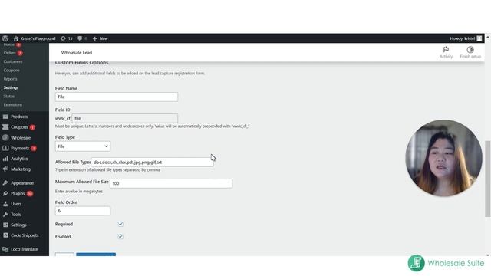
Task: Click into the Field Order input
Action: point(83,211)
